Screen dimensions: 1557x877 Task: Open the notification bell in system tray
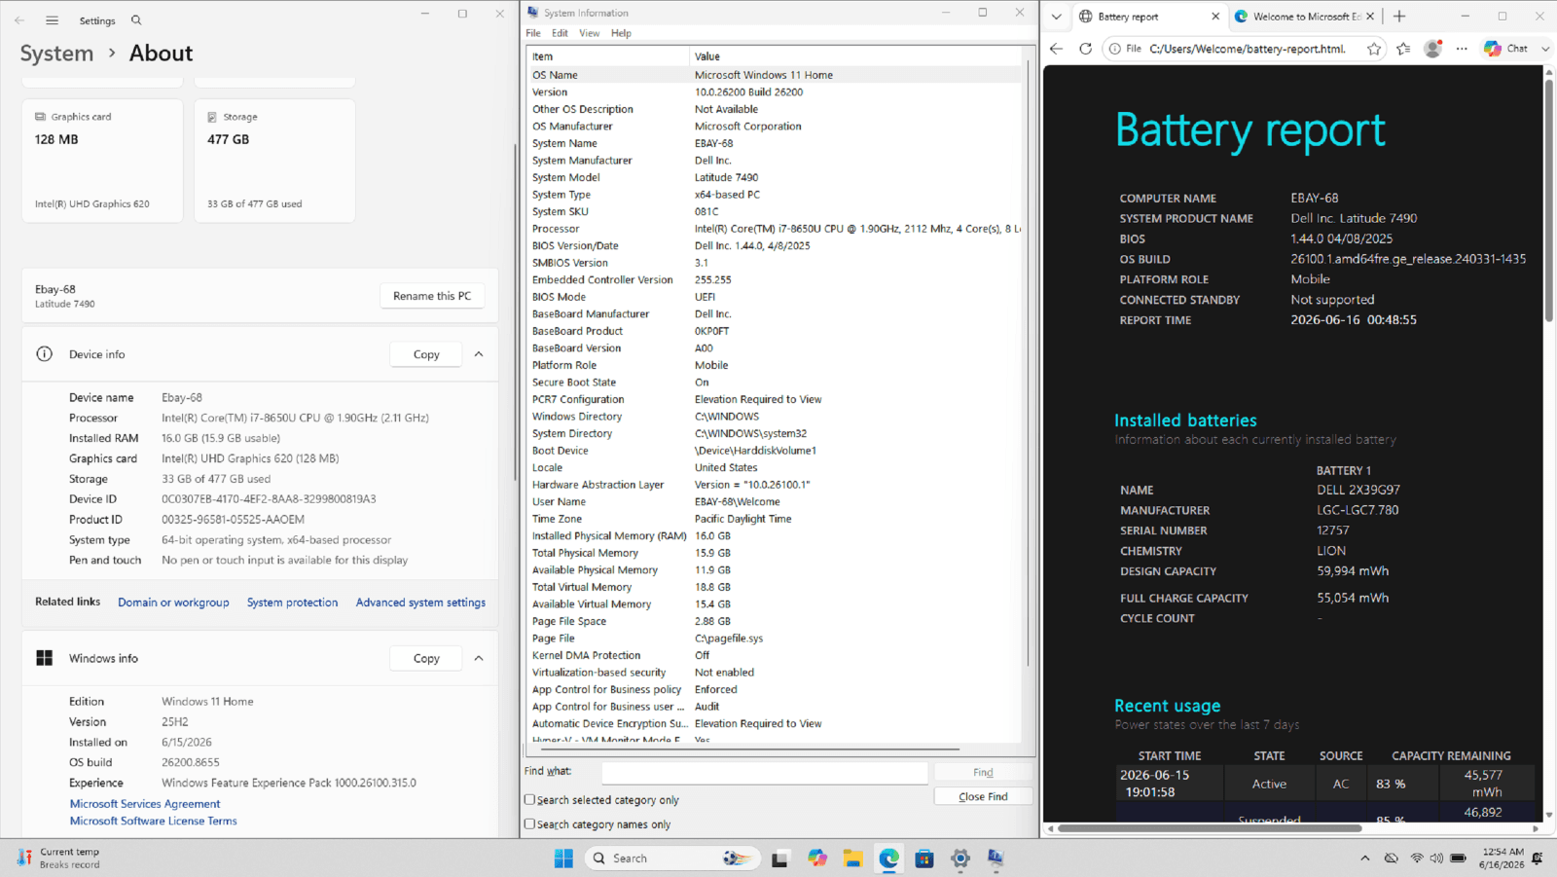click(1538, 859)
